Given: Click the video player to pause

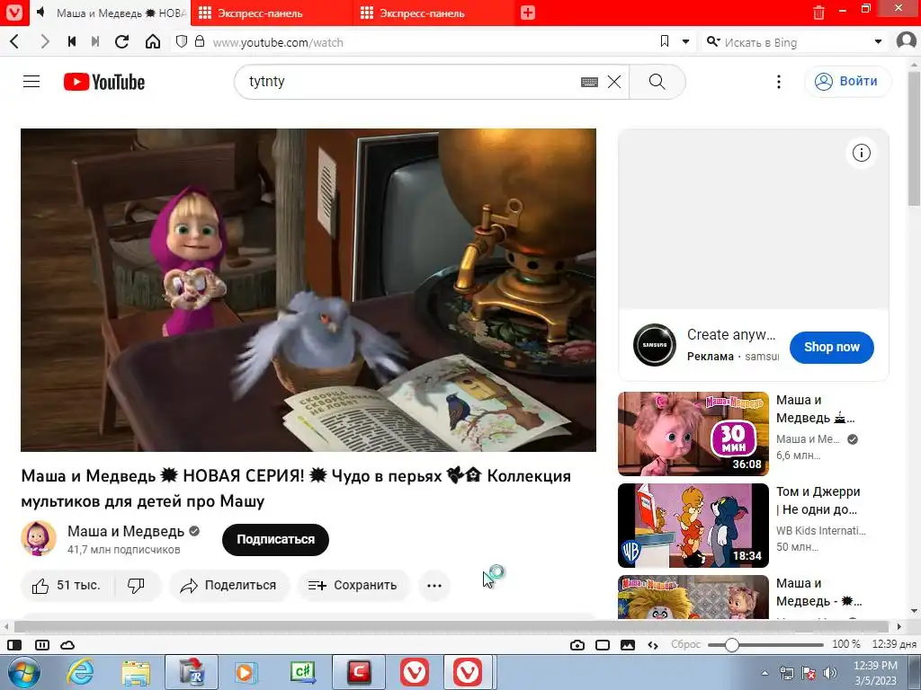Looking at the screenshot, I should coord(308,290).
